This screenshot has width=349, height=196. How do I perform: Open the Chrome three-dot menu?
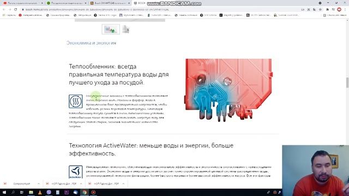pyautogui.click(x=345, y=10)
